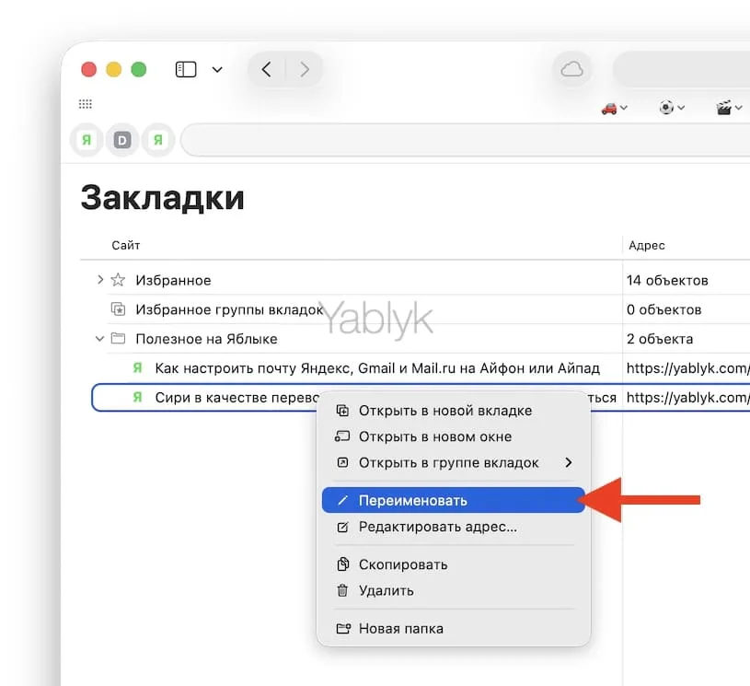Select the clapperboard tab group icon

click(723, 107)
